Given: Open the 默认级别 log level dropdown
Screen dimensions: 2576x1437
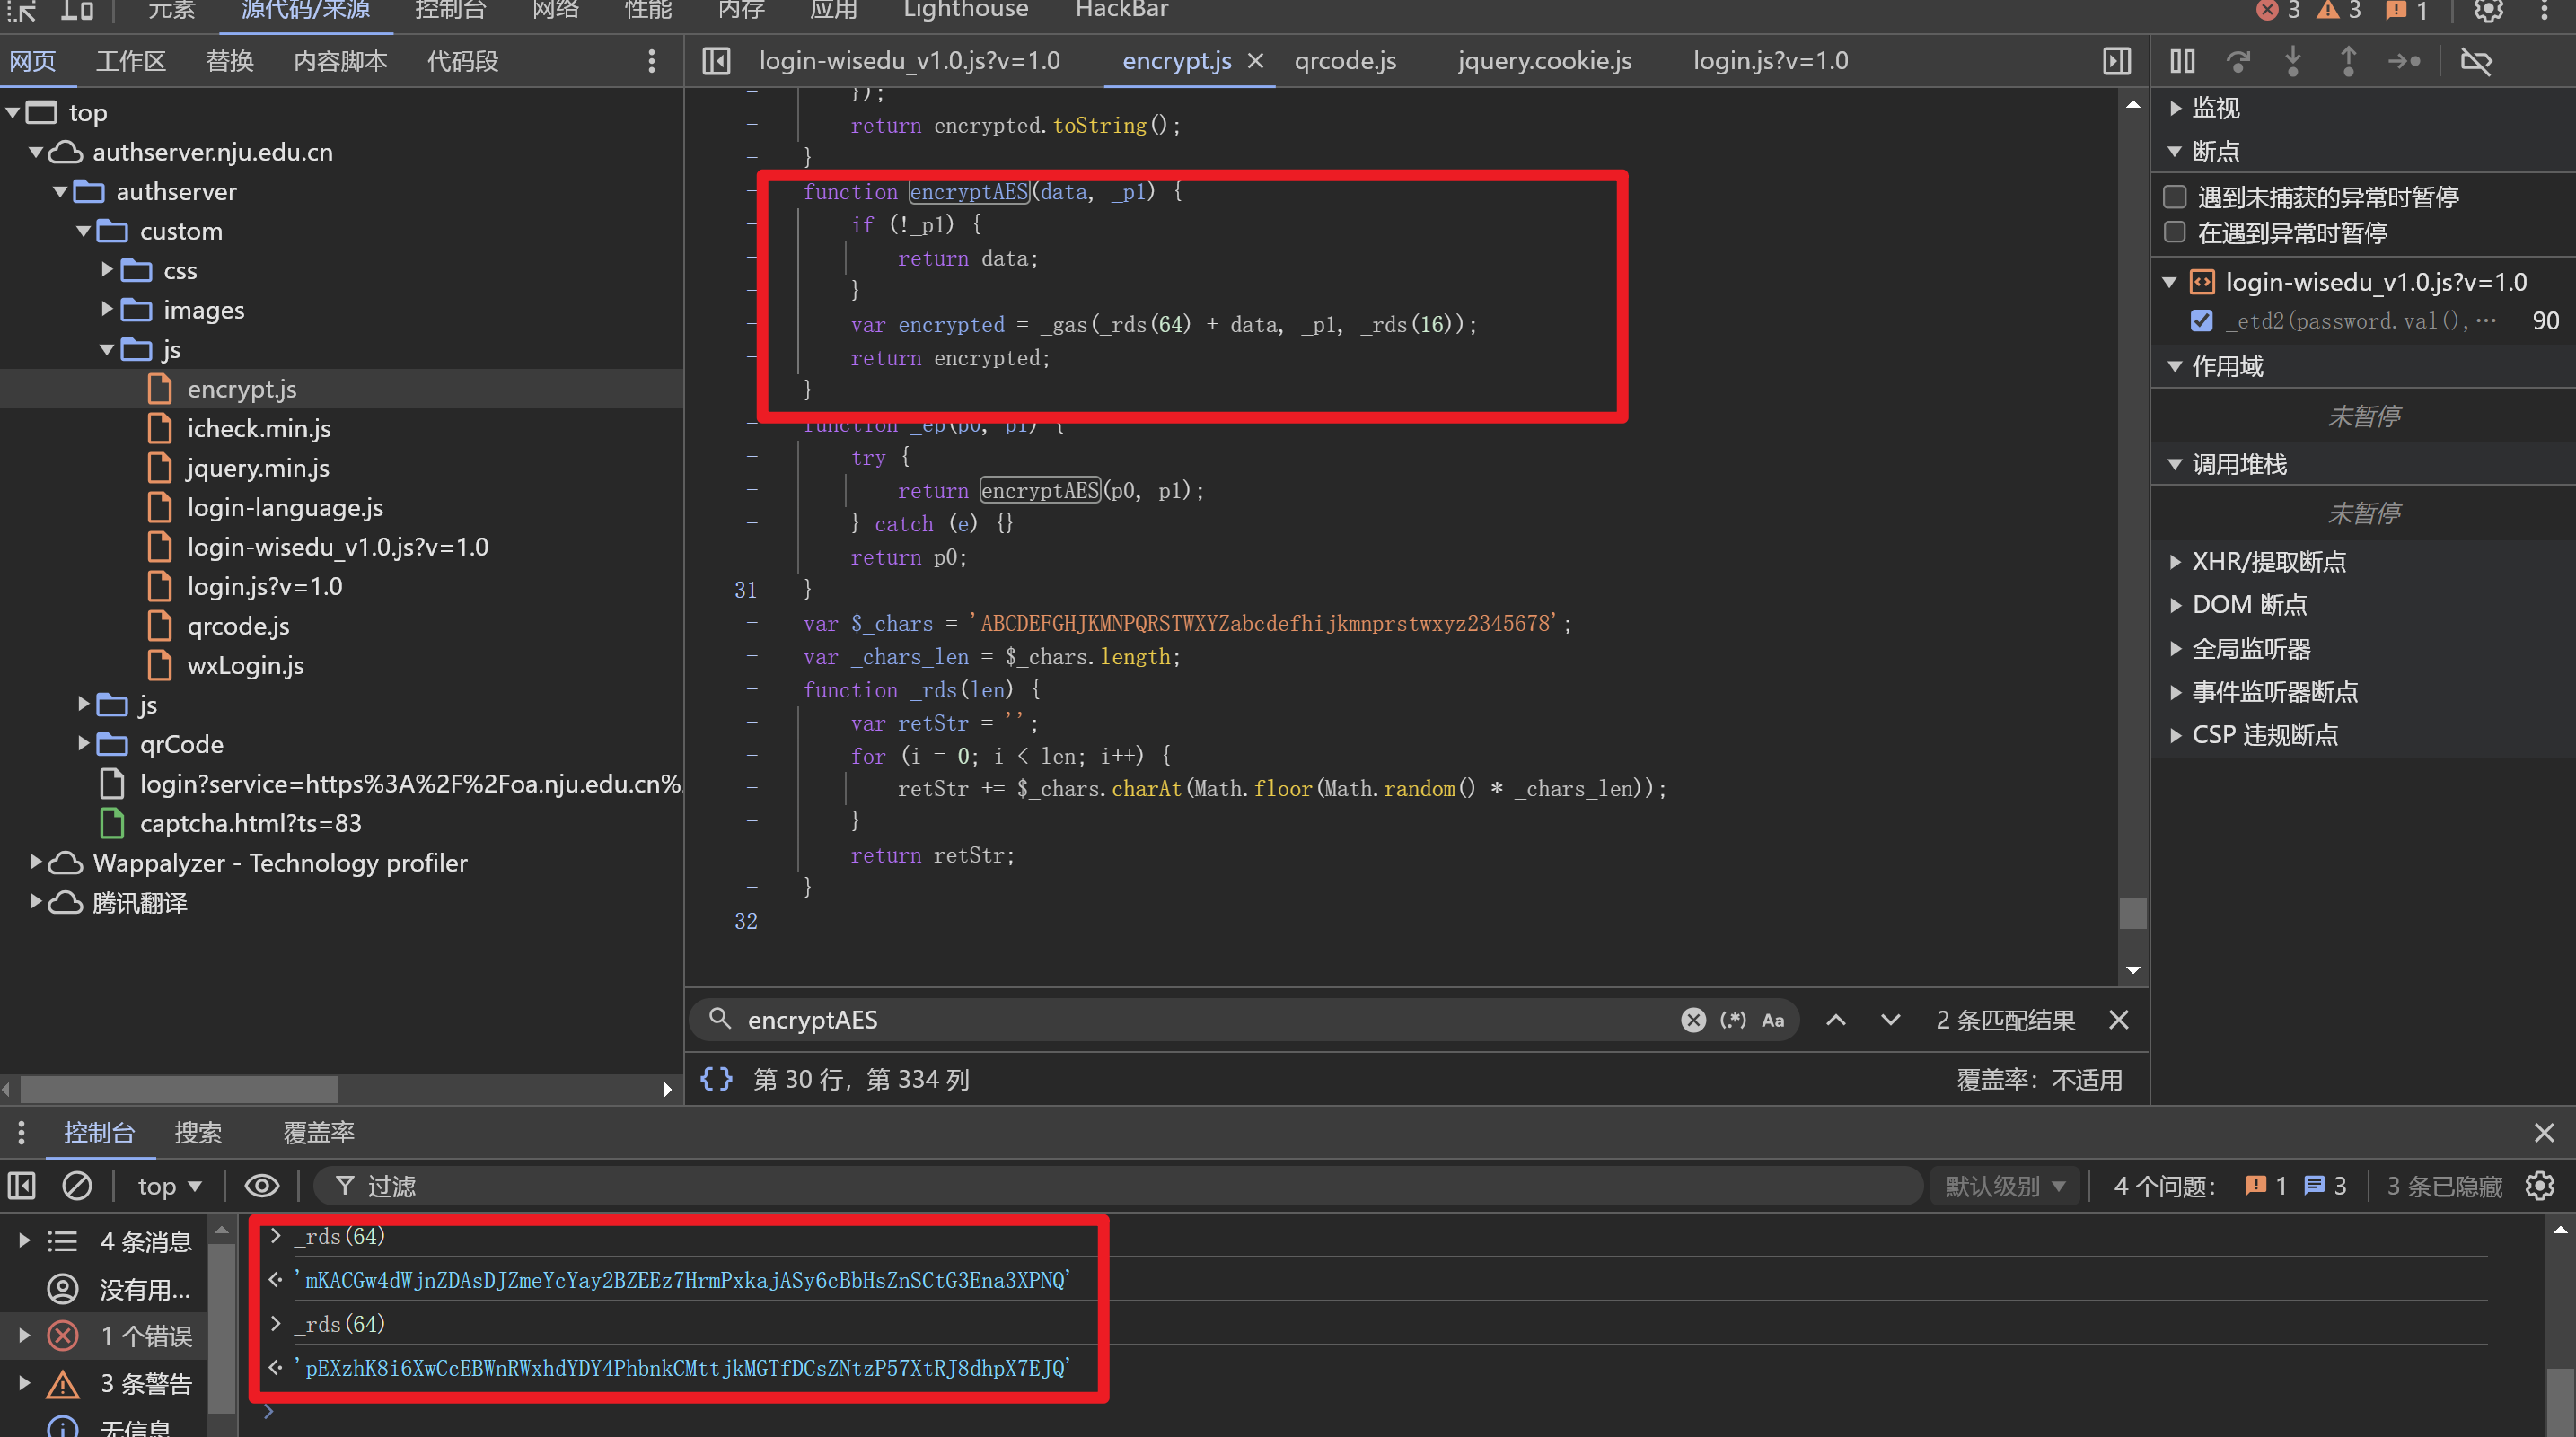Looking at the screenshot, I should pos(2004,1186).
